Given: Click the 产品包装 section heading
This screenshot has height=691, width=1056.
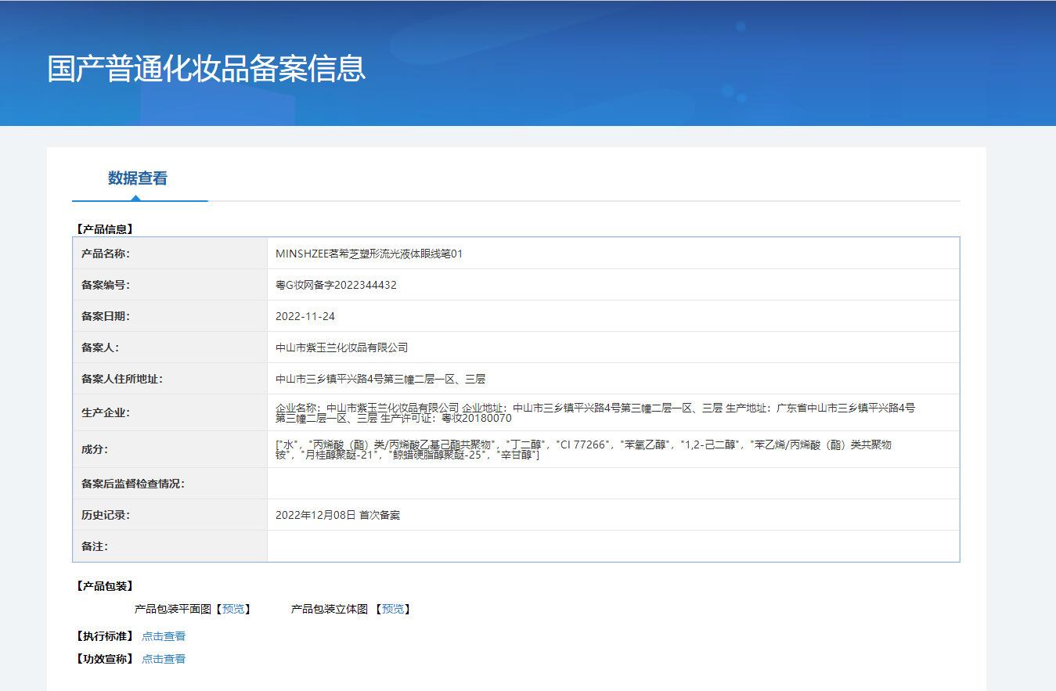Looking at the screenshot, I should [x=104, y=586].
